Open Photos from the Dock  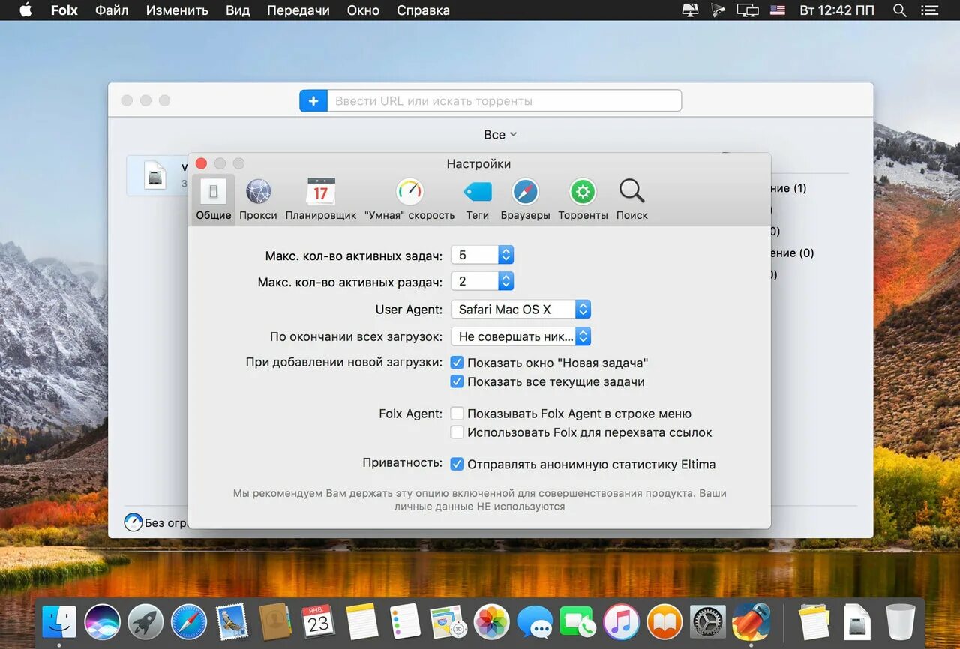(492, 621)
